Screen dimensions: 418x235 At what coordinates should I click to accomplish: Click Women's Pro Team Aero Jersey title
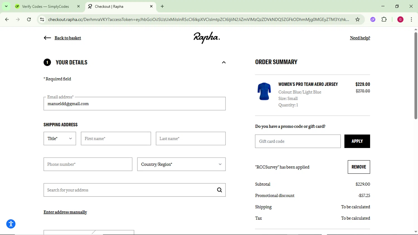pyautogui.click(x=308, y=84)
